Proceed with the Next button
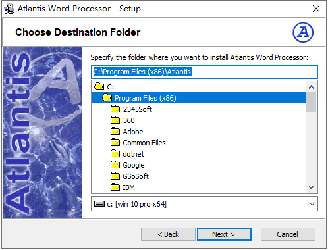Image resolution: width=328 pixels, height=250 pixels. pos(224,234)
